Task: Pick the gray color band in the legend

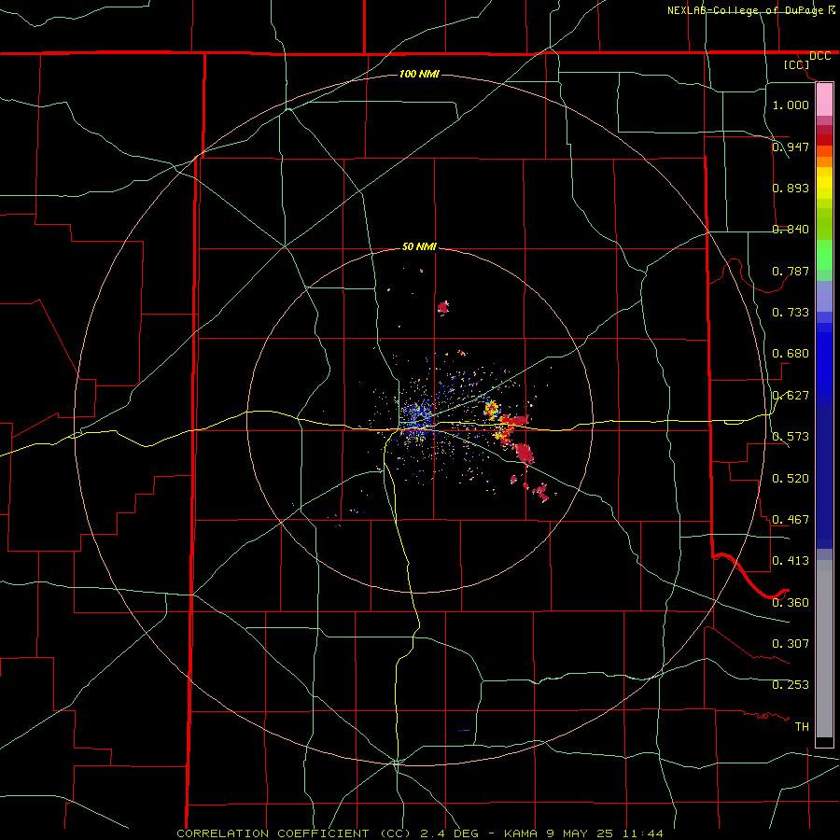Action: pyautogui.click(x=824, y=649)
